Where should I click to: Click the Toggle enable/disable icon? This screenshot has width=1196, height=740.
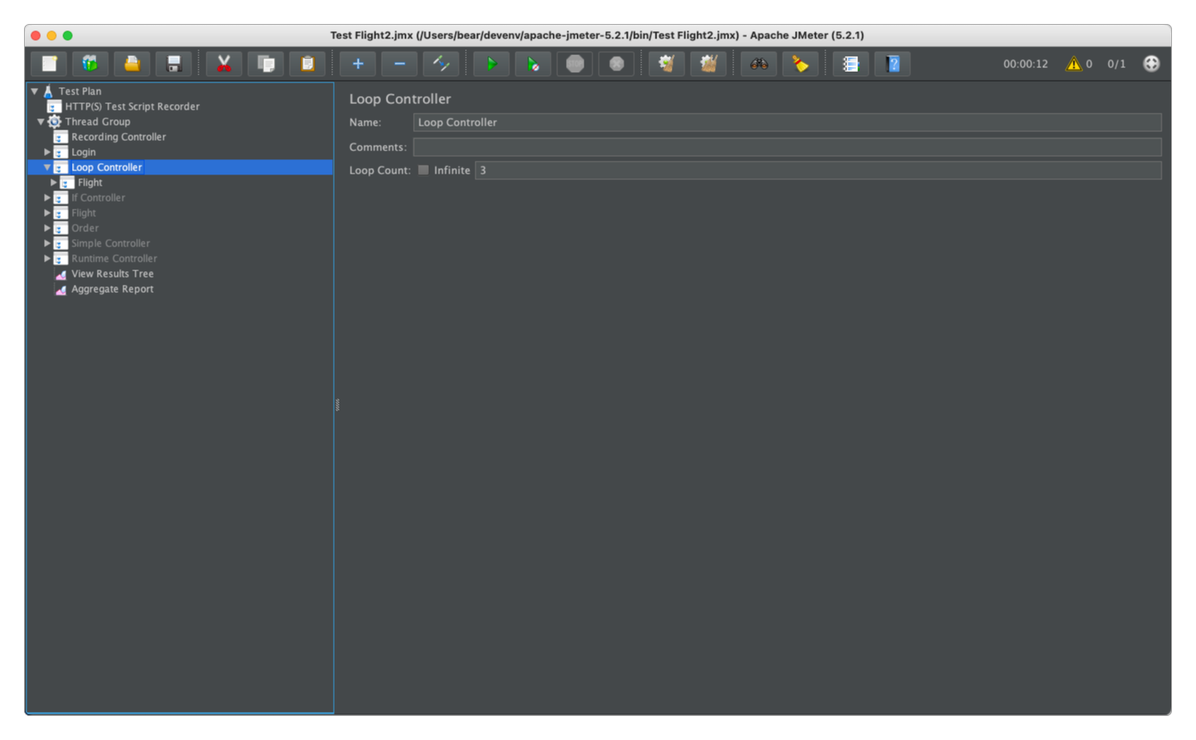tap(441, 64)
